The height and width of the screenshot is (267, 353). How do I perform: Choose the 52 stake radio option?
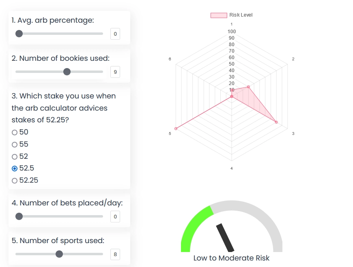(x=15, y=157)
